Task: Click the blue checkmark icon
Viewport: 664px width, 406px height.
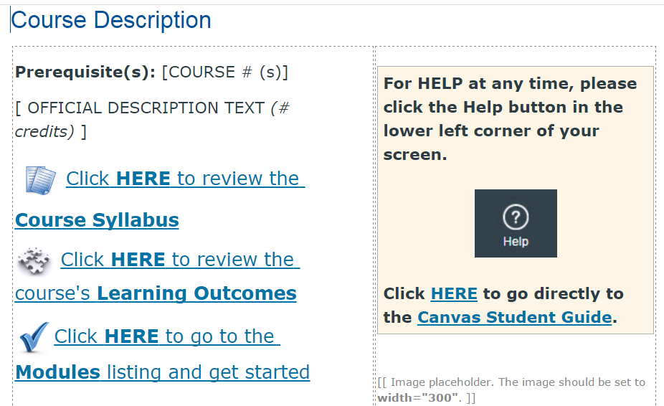Action: (34, 337)
